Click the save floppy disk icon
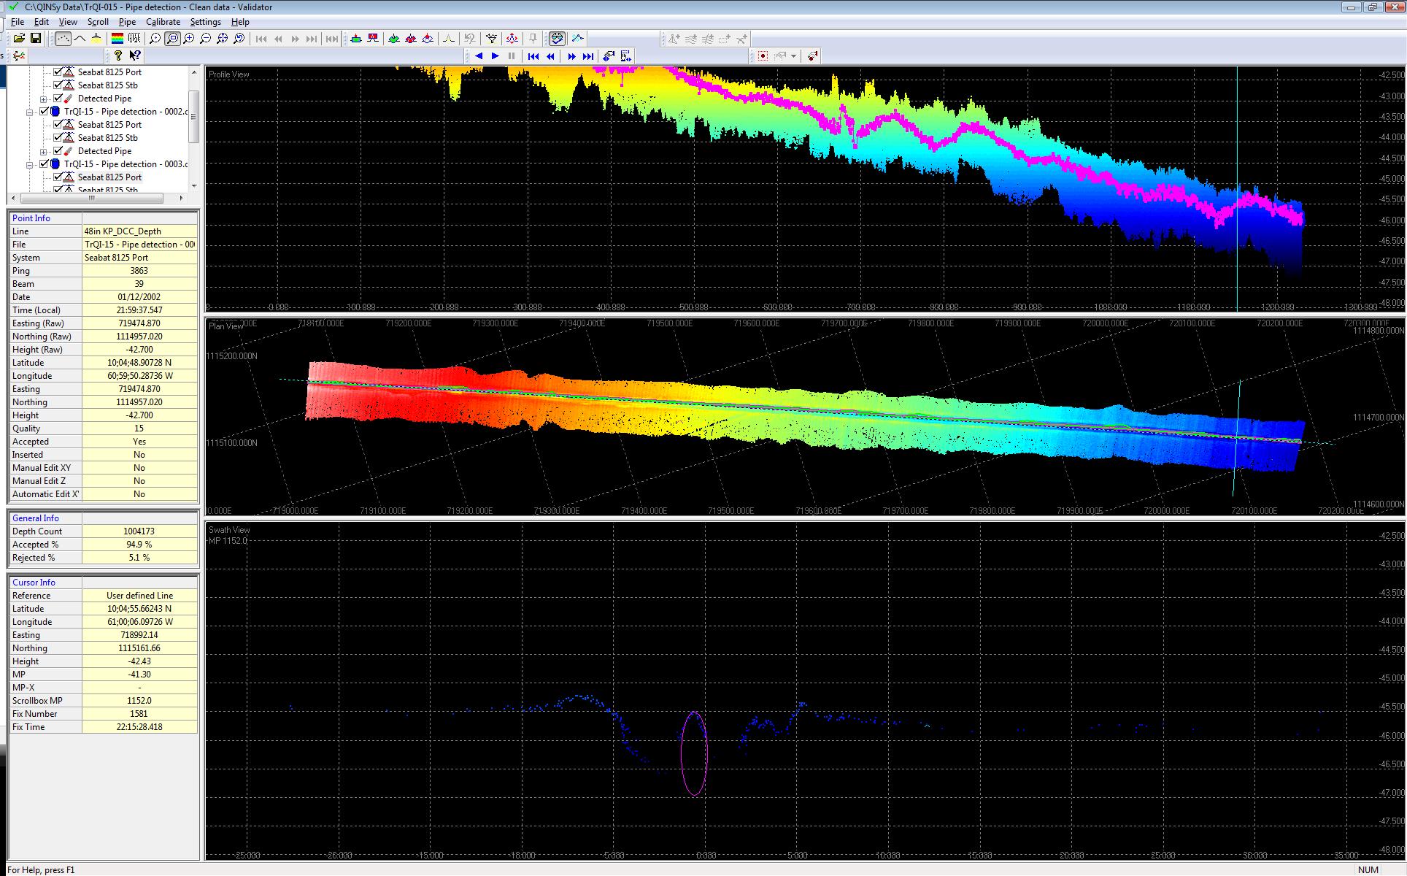The height and width of the screenshot is (876, 1407). click(35, 39)
